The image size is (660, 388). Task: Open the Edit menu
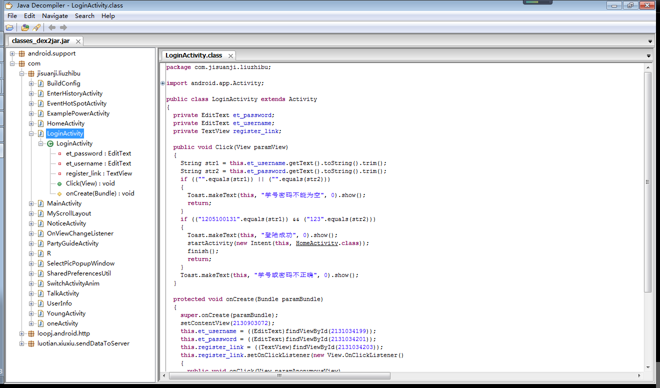(29, 16)
